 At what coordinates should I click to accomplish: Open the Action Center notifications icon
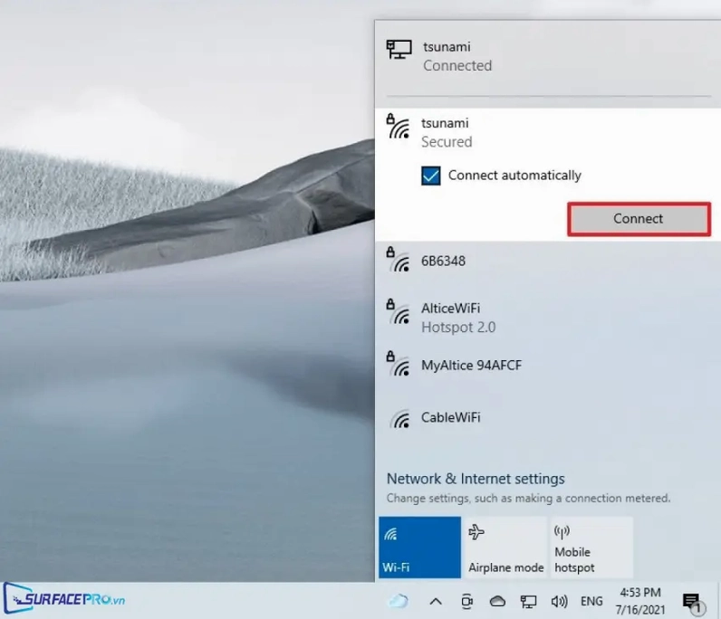pyautogui.click(x=693, y=602)
